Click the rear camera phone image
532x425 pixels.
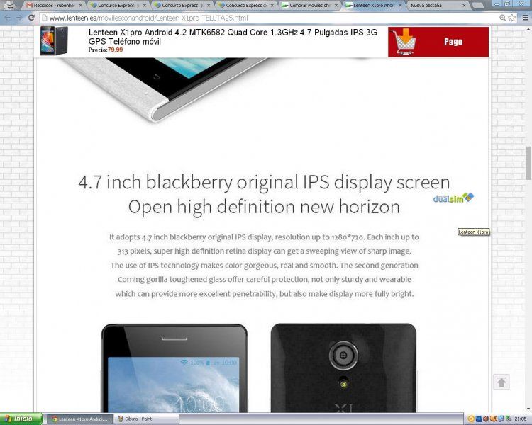click(343, 368)
